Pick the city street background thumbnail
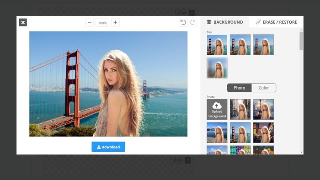320x180 pixels. point(240,110)
